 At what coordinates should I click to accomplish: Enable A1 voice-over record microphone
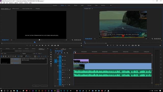tap(70, 70)
